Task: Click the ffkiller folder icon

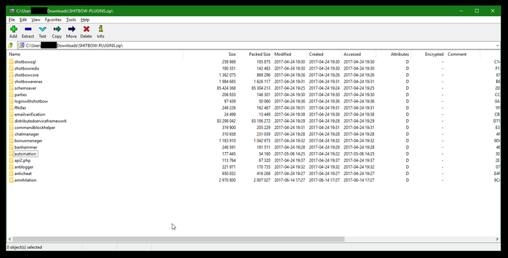Action: [11, 108]
